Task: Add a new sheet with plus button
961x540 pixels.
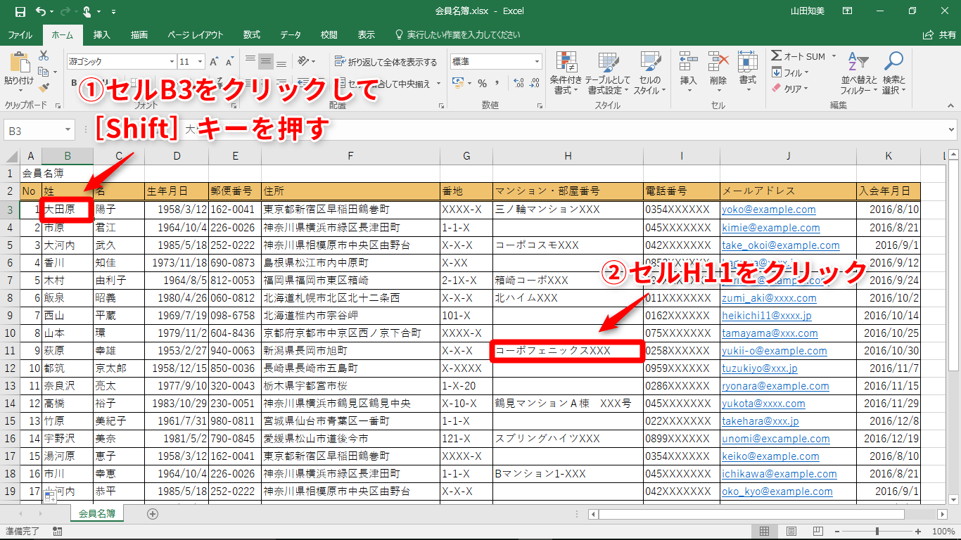Action: pos(153,514)
